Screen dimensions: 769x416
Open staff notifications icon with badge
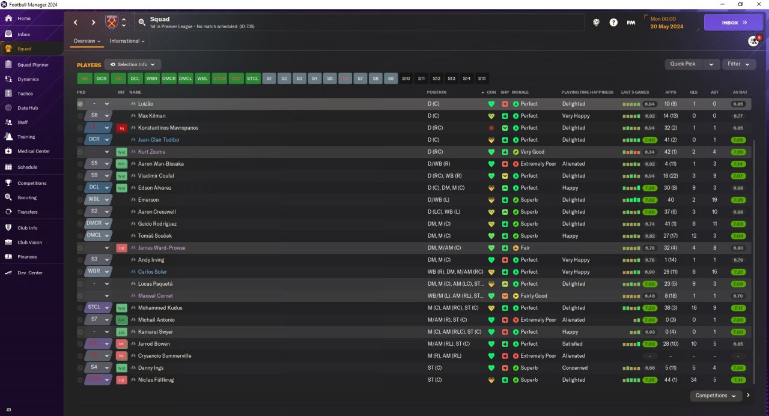[x=753, y=41]
